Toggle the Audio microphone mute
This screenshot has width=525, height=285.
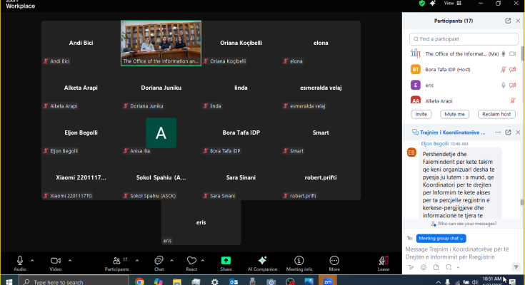pyautogui.click(x=19, y=261)
